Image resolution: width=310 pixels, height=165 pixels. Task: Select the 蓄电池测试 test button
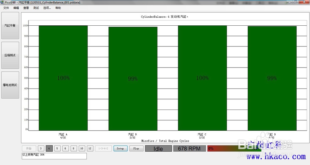[x=10, y=85]
